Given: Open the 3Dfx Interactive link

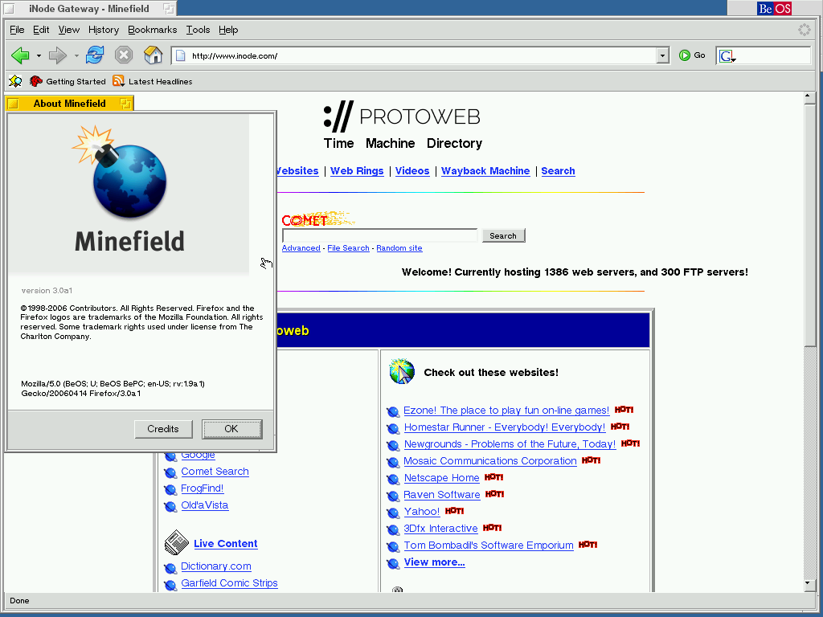Looking at the screenshot, I should [x=441, y=529].
